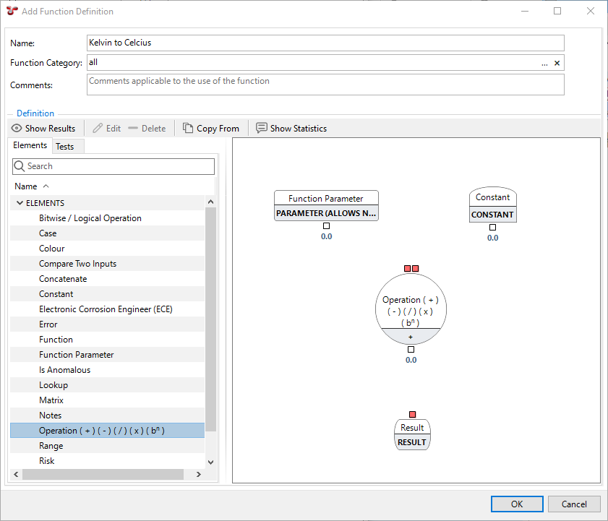Click the 0.0 value under Function Parameter
Viewport: 608px width, 521px height.
point(327,236)
